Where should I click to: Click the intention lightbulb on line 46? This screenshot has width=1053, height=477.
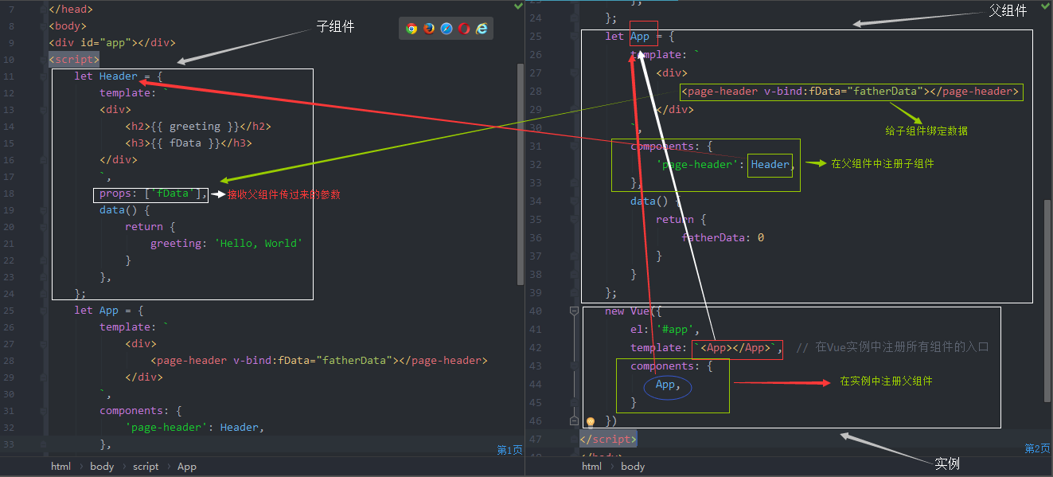[591, 421]
